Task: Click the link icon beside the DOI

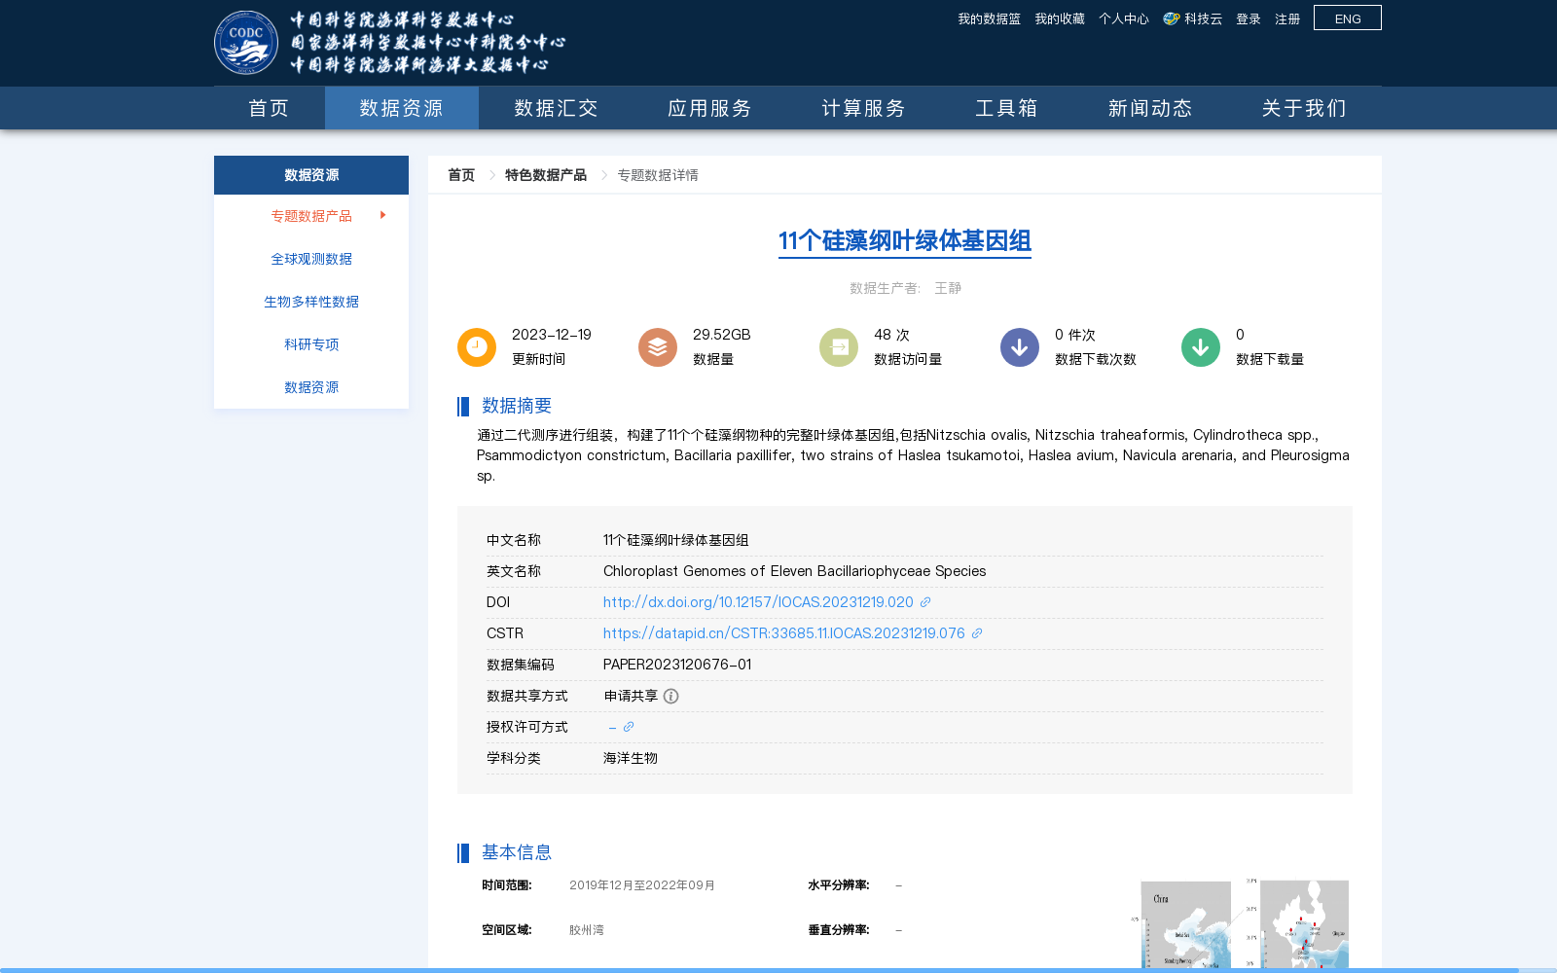Action: pyautogui.click(x=925, y=602)
